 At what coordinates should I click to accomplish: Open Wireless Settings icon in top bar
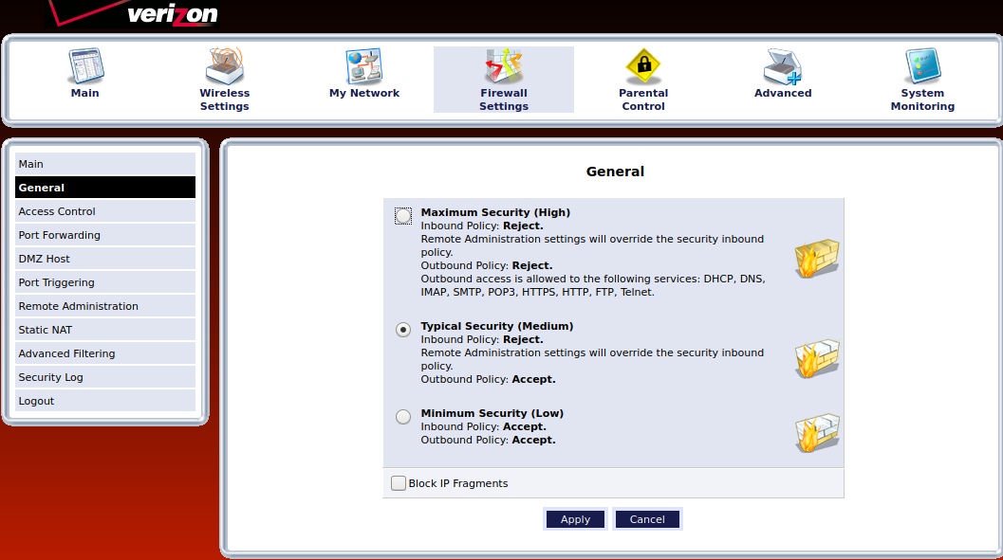coord(225,67)
